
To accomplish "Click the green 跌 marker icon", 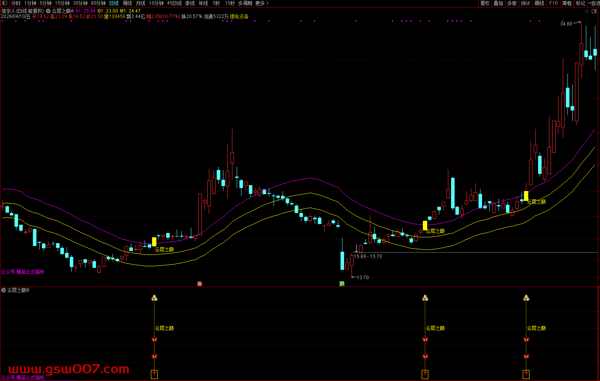I will [x=342, y=283].
